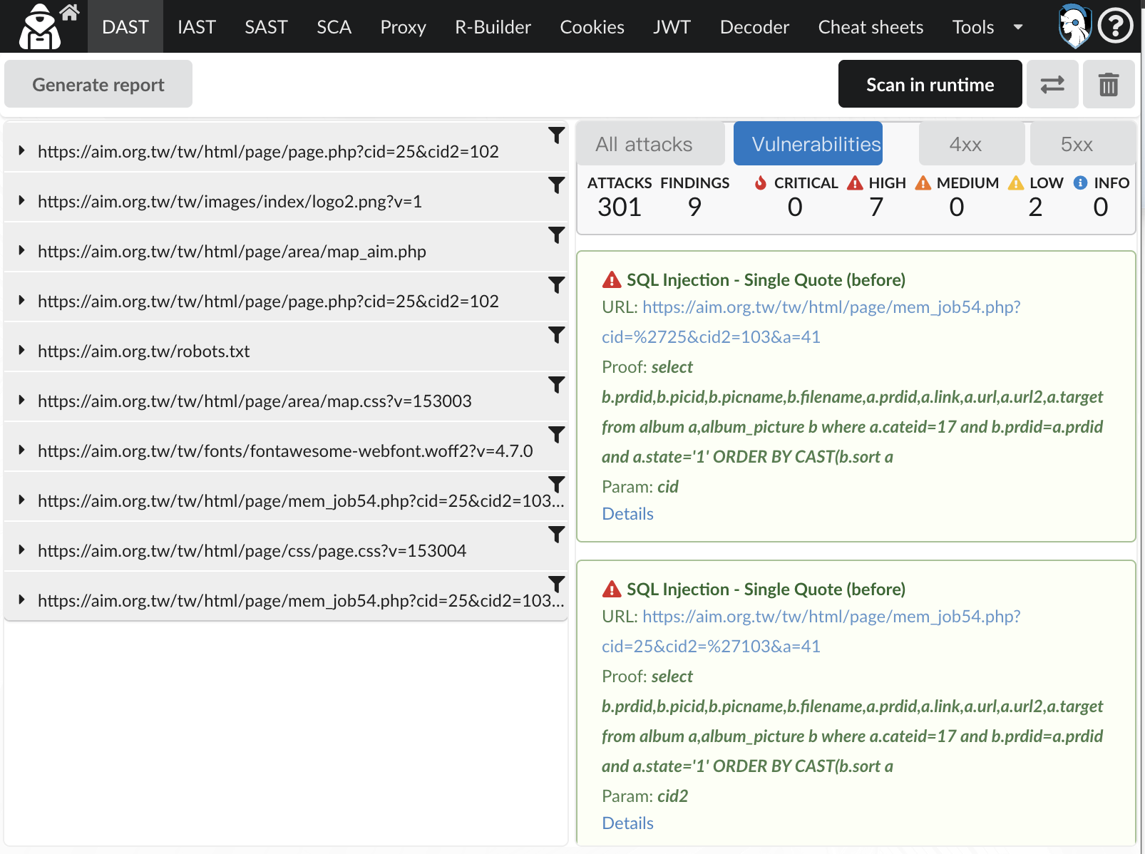The height and width of the screenshot is (854, 1145).
Task: Open URL link of the cid2 parameter finding
Action: pos(811,631)
